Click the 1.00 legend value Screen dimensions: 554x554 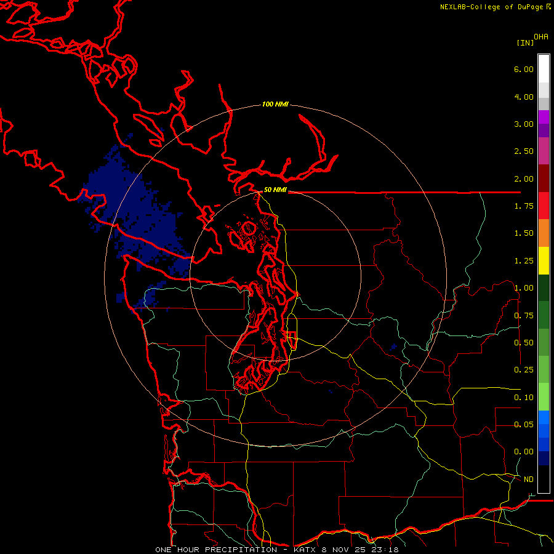tap(524, 288)
